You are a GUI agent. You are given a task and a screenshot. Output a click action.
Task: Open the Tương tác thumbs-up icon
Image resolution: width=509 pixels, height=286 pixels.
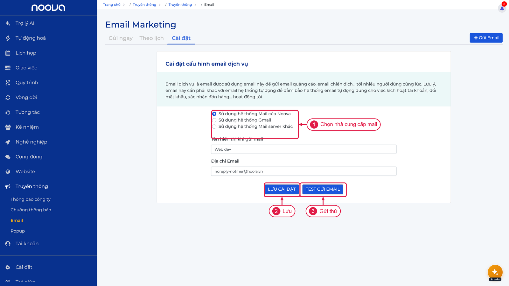[x=8, y=112]
